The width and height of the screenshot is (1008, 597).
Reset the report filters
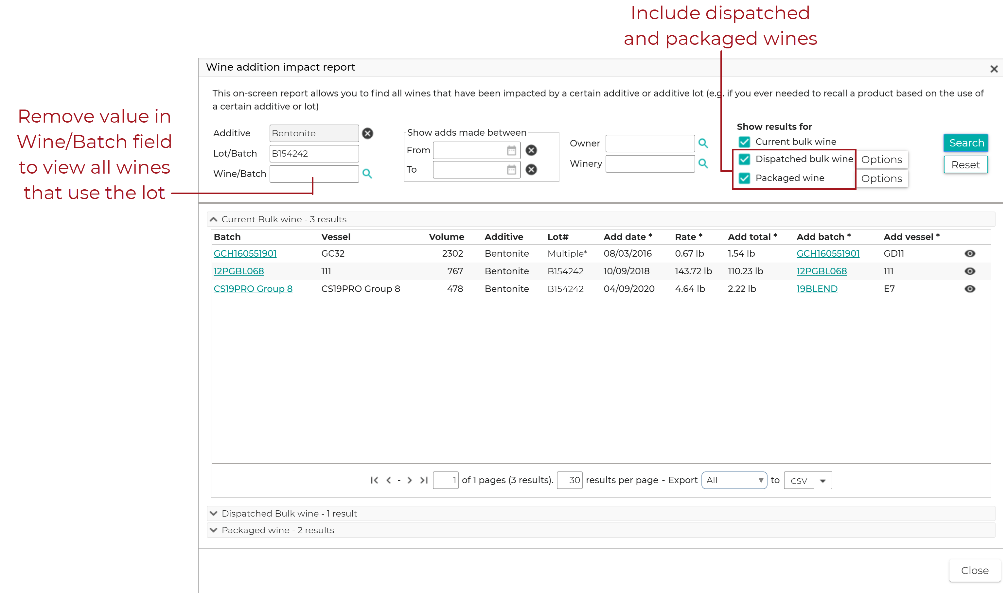coord(965,165)
